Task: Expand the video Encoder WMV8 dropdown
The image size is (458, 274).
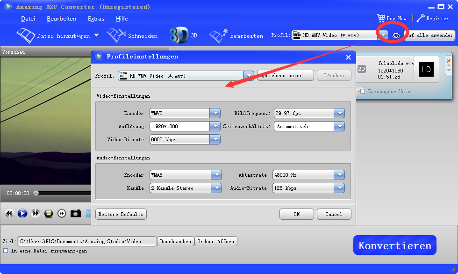Action: pos(215,113)
